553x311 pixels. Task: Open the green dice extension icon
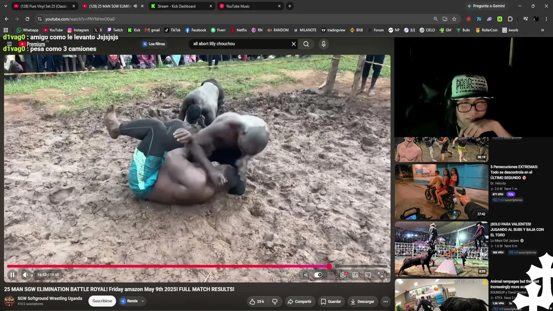click(x=500, y=19)
